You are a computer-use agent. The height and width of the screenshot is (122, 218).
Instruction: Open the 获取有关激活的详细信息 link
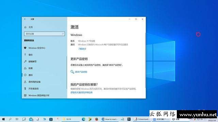point(81,93)
